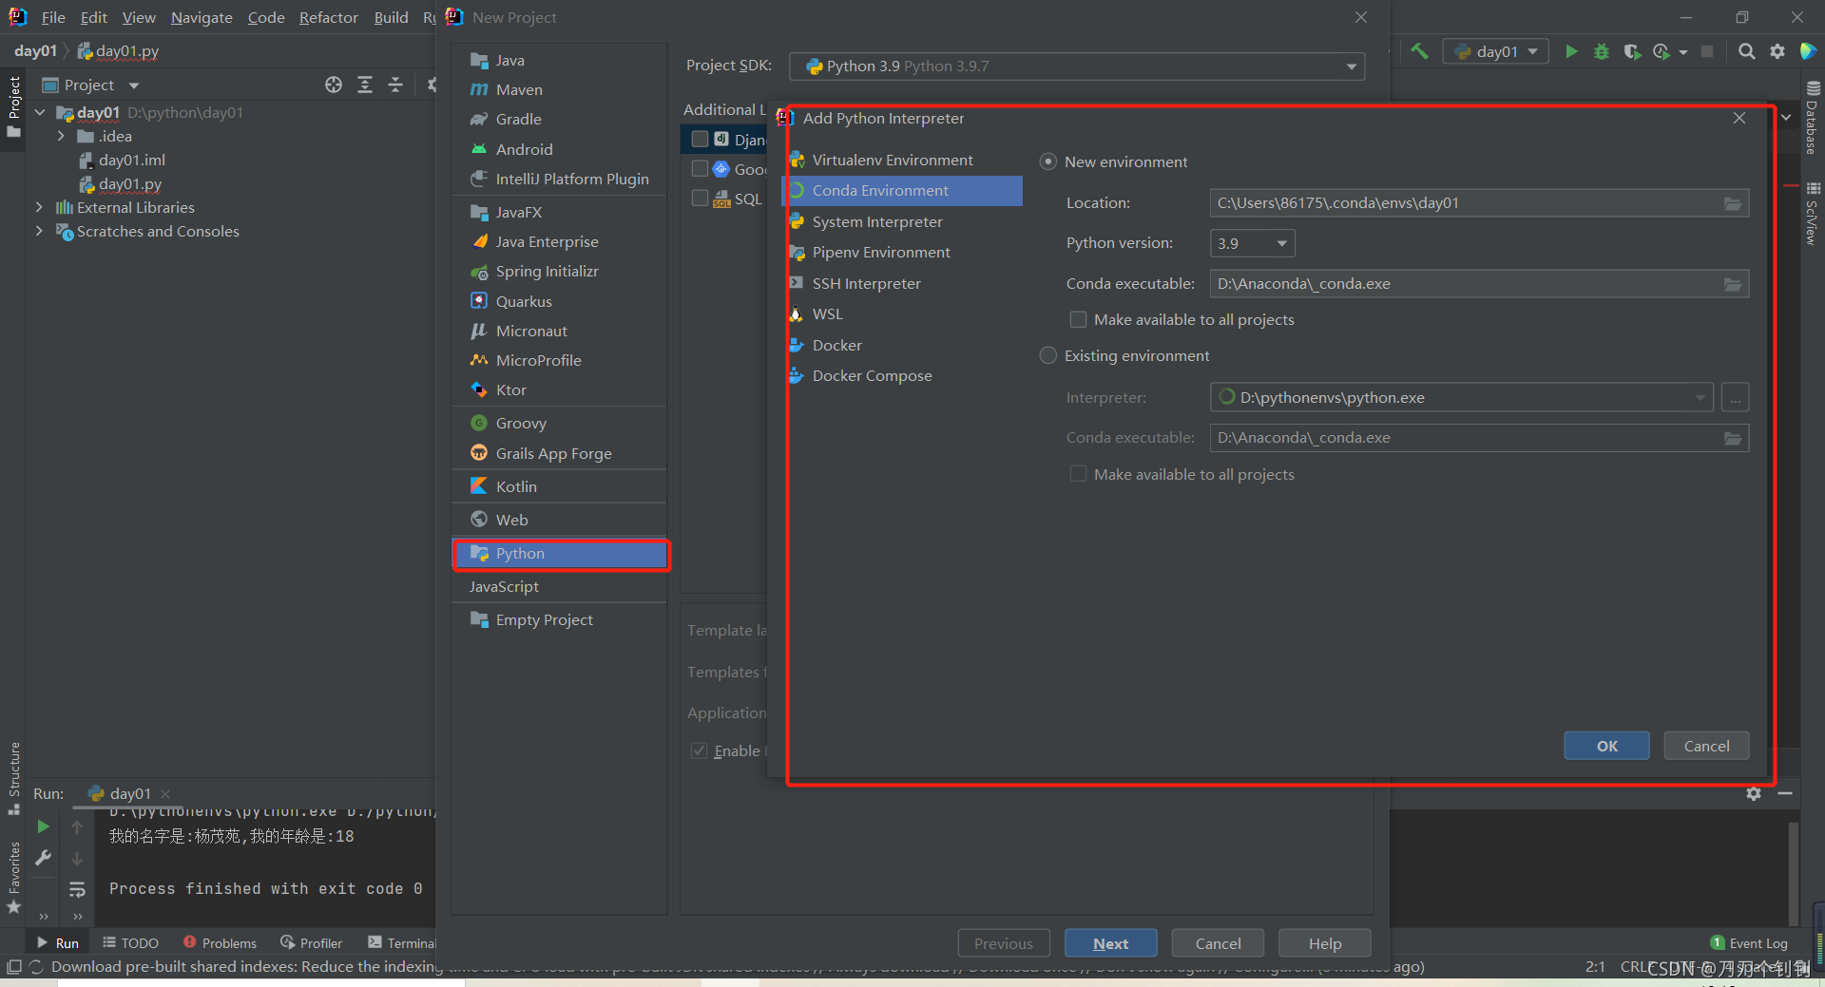Switch to Profiler tool window tab
Screen dimensions: 1825x987
[x=311, y=942]
